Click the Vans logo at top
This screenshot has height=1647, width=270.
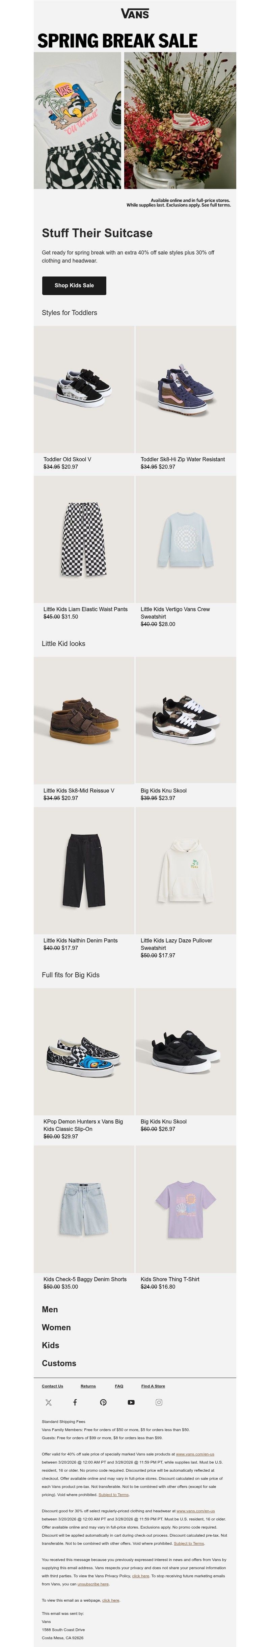pyautogui.click(x=135, y=14)
